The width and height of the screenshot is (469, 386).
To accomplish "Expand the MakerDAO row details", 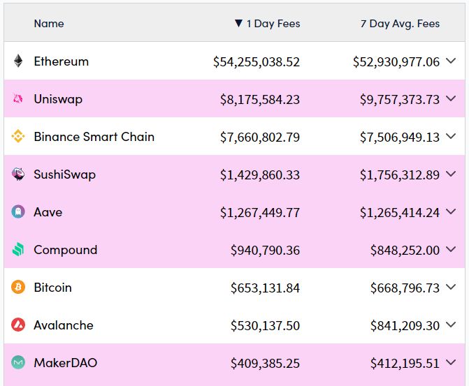I will (x=451, y=363).
